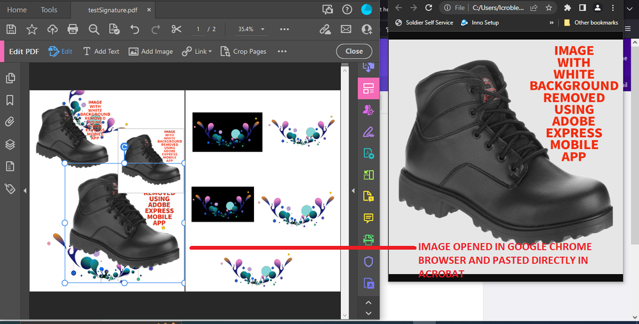Undo the last edit in Acrobat
The height and width of the screenshot is (324, 639).
coord(135,29)
